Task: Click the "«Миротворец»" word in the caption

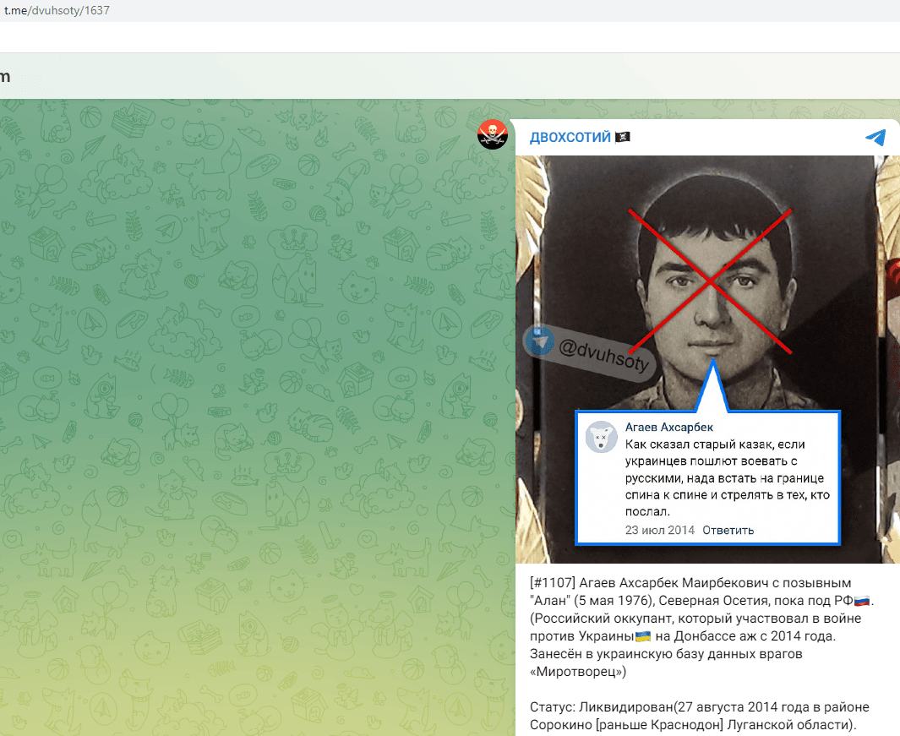Action: [578, 671]
